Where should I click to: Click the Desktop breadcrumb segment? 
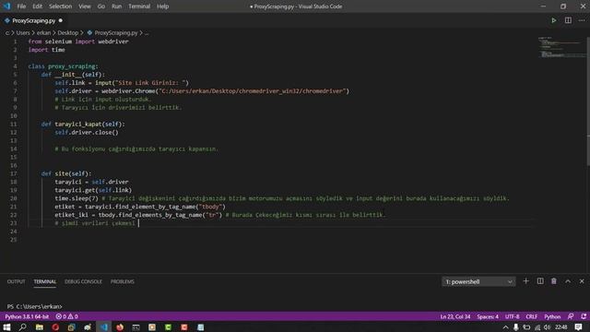(x=67, y=33)
